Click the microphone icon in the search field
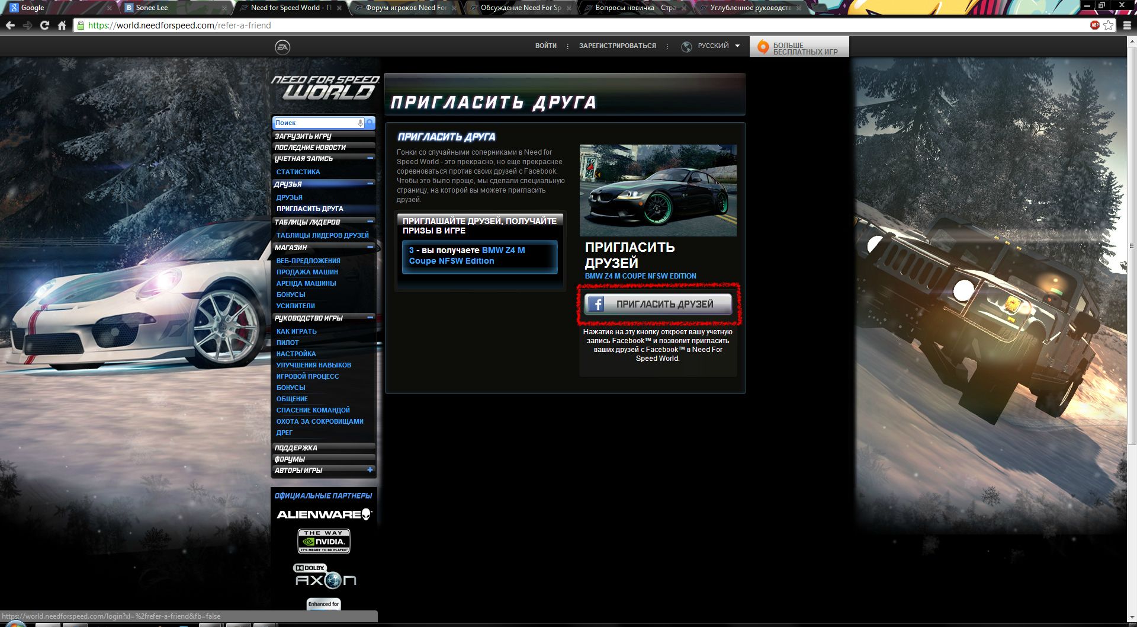Image resolution: width=1137 pixels, height=627 pixels. [x=360, y=123]
